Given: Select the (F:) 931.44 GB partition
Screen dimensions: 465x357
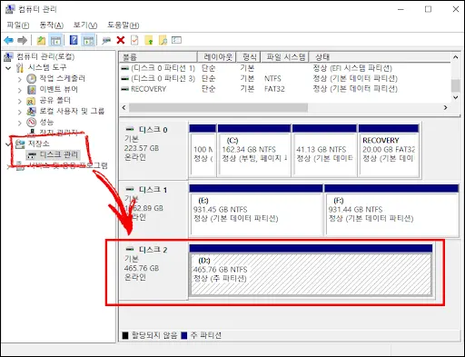Looking at the screenshot, I should (x=391, y=210).
